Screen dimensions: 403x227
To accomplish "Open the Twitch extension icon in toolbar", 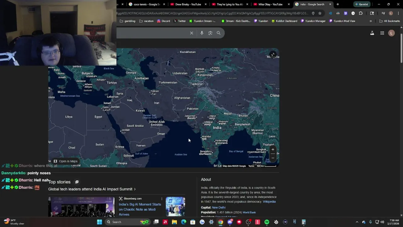I will (x=345, y=13).
